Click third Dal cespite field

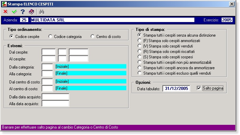point(79,52)
